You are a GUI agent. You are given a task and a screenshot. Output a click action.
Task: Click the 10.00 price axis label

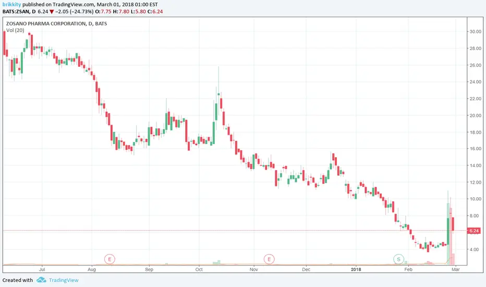(x=476, y=199)
